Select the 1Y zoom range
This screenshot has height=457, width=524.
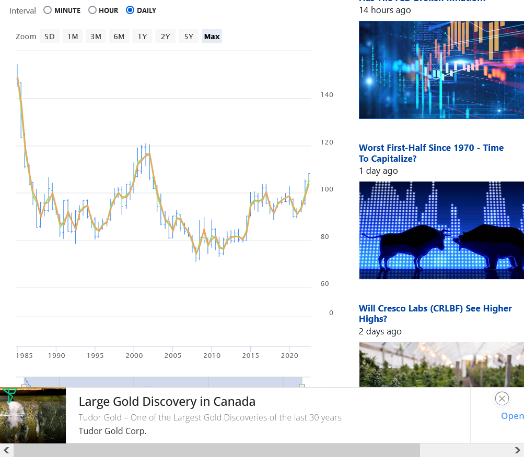(x=142, y=37)
